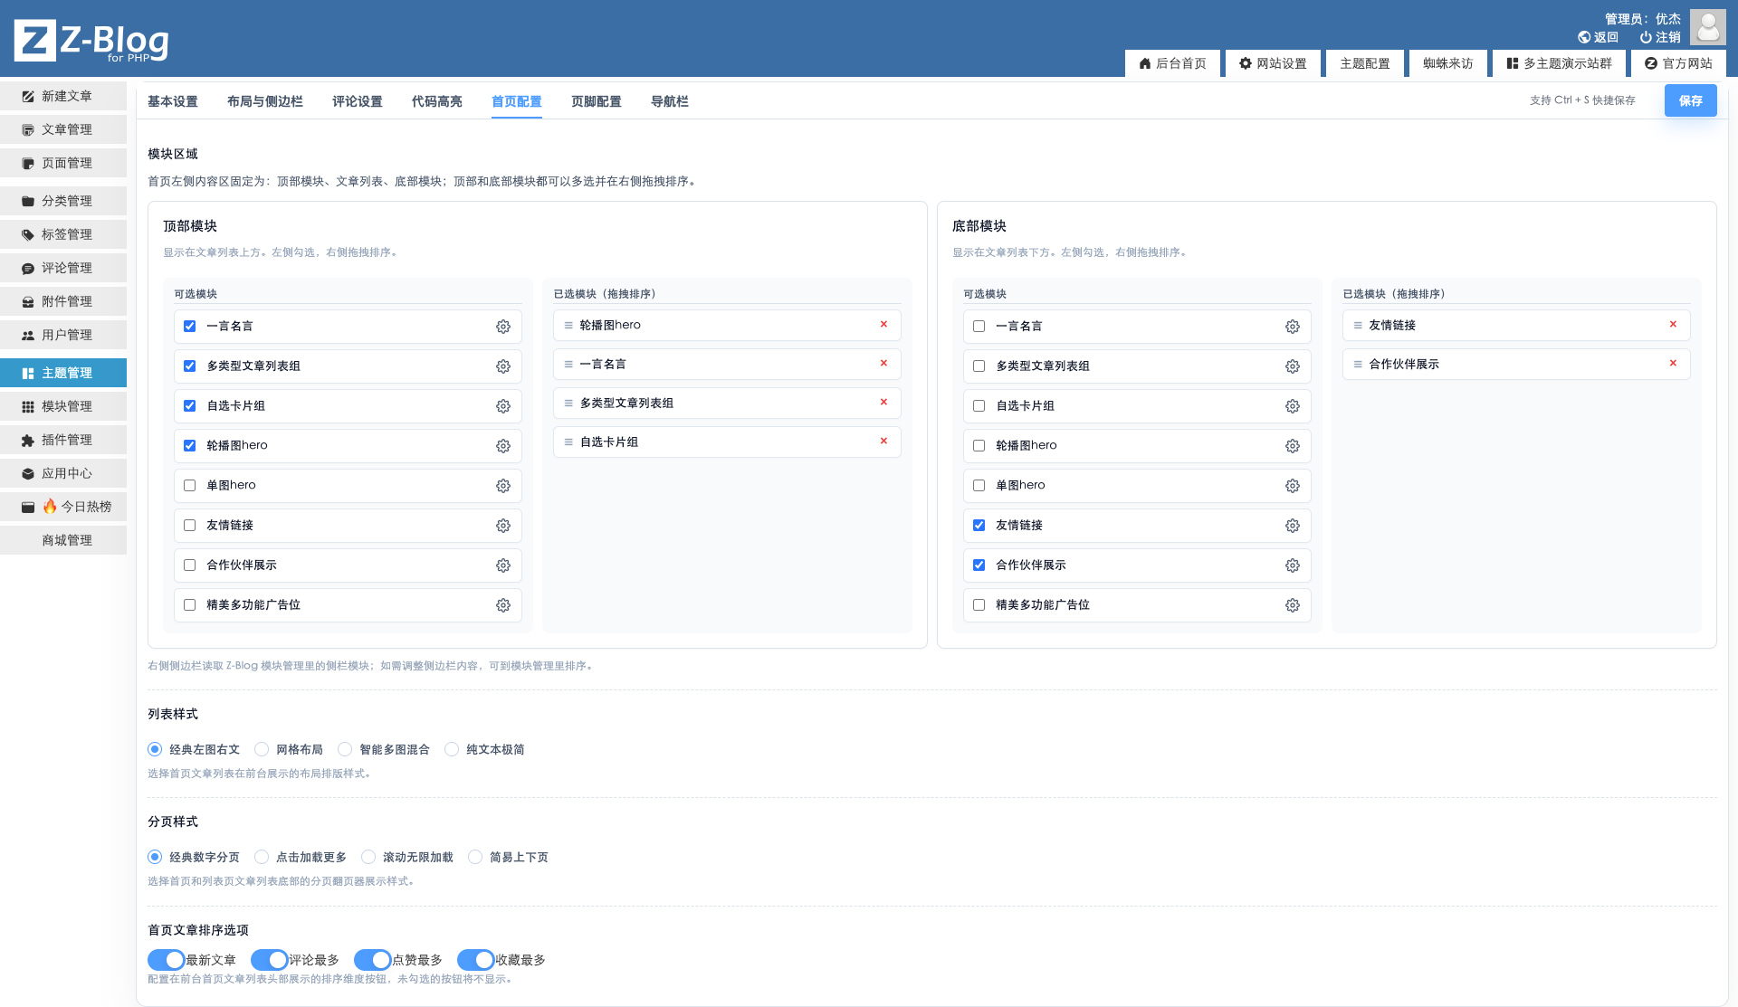Remove 一言名言 from selected top modules
Screen dimensions: 1738x1007
pyautogui.click(x=883, y=363)
